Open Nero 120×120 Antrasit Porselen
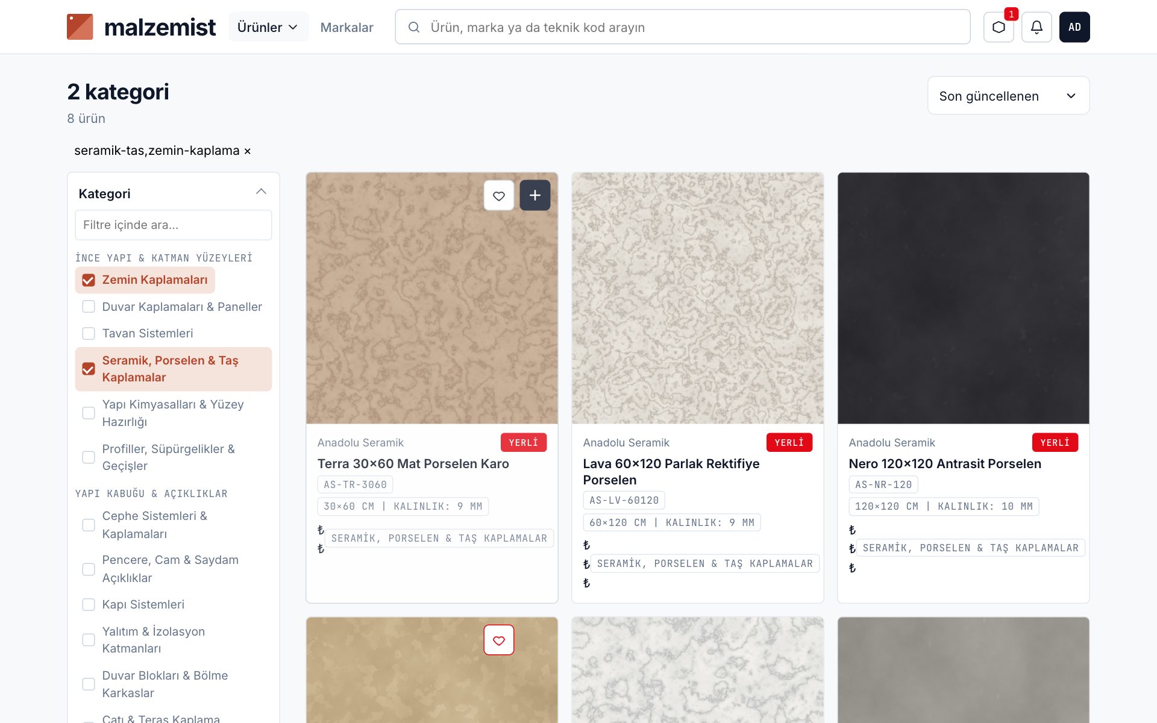The height and width of the screenshot is (723, 1157). click(945, 463)
